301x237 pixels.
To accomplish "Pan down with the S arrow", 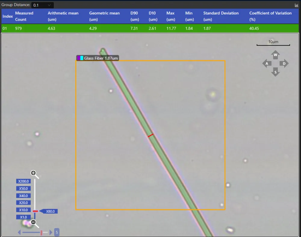I will [275, 72].
